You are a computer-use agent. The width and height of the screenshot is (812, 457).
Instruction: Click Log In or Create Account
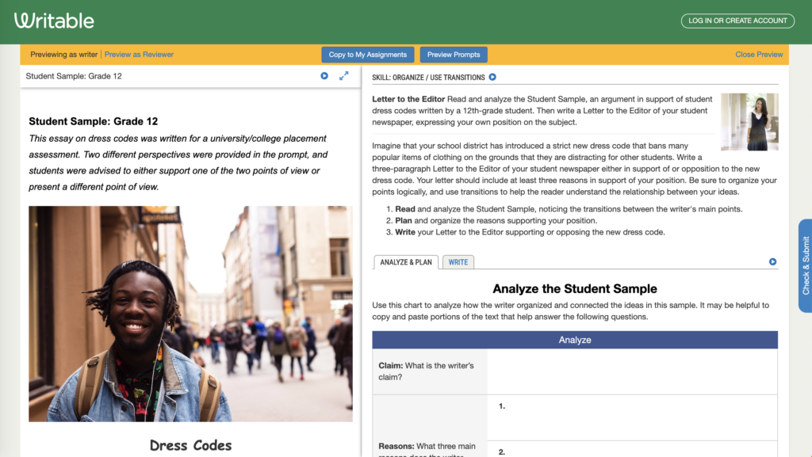(x=737, y=20)
